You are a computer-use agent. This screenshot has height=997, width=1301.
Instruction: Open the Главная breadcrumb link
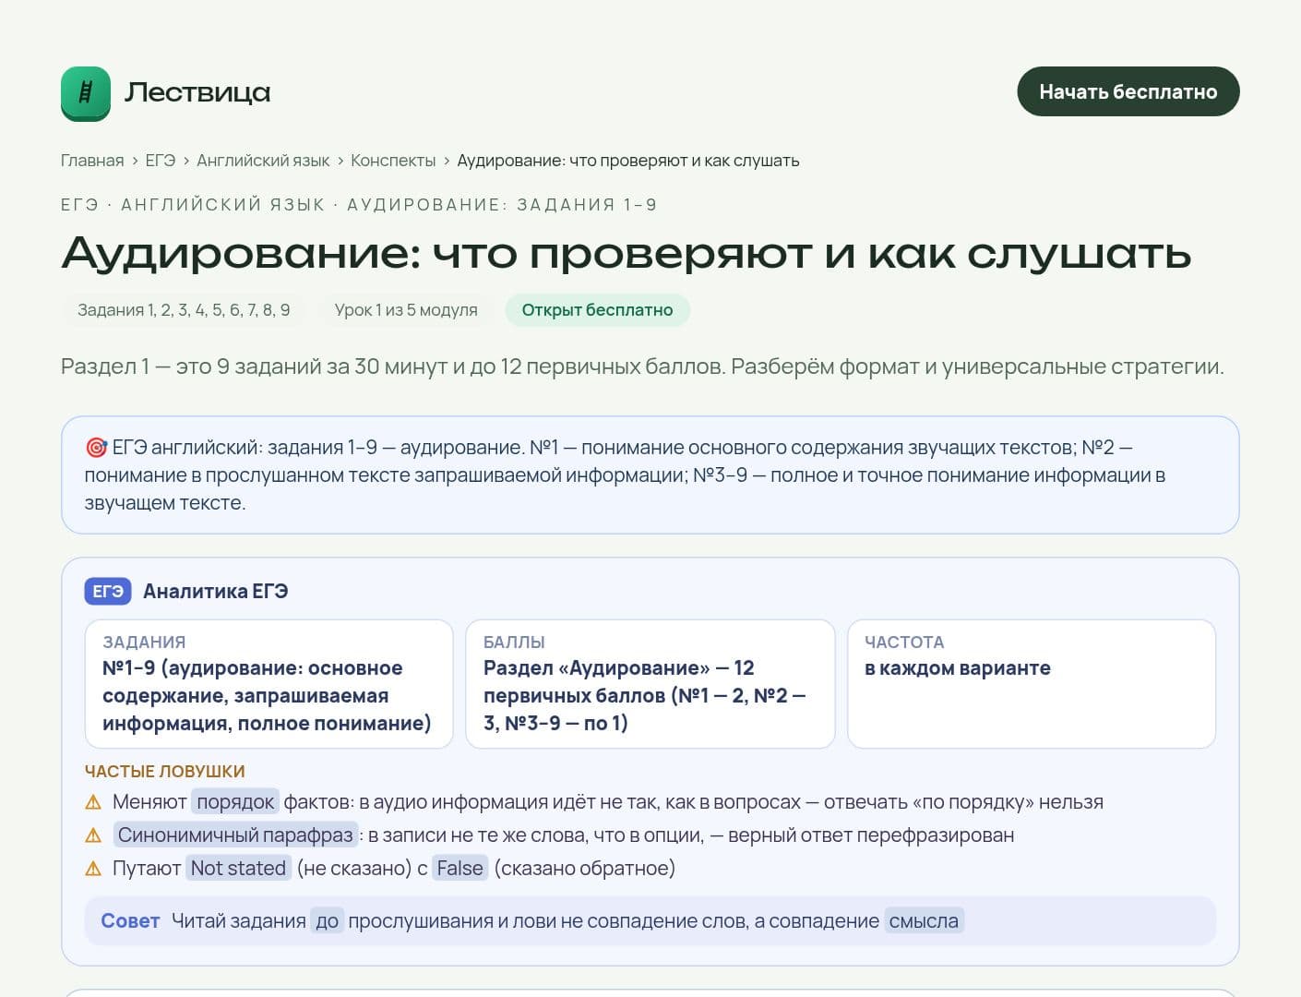92,161
